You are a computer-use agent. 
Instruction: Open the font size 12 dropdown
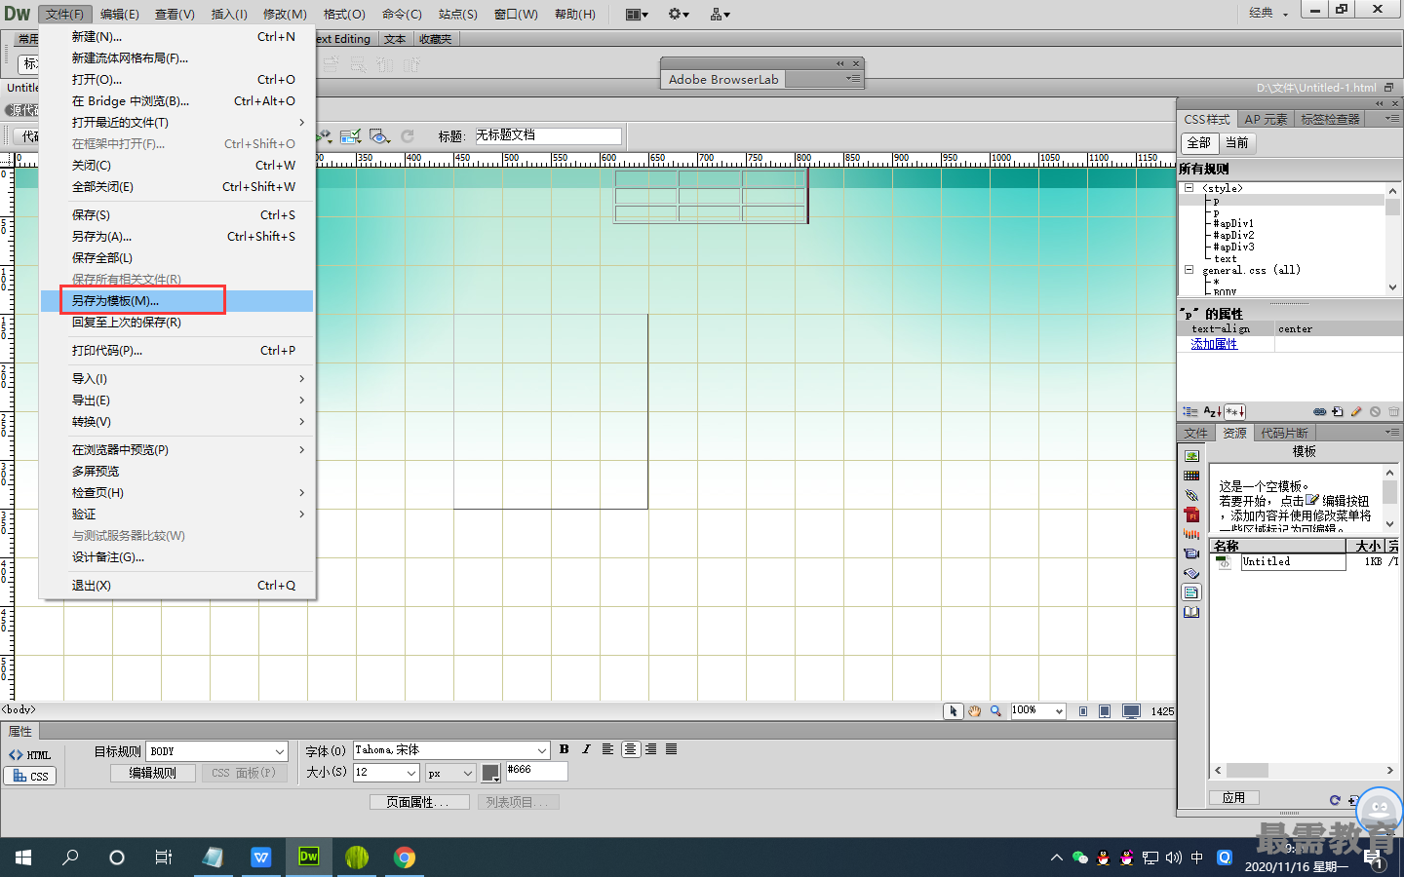411,773
